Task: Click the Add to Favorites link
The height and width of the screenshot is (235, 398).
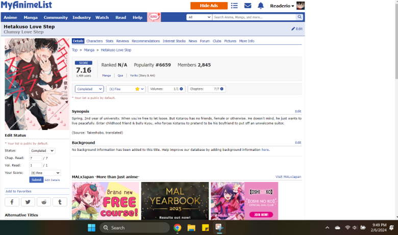Action: 18,191
